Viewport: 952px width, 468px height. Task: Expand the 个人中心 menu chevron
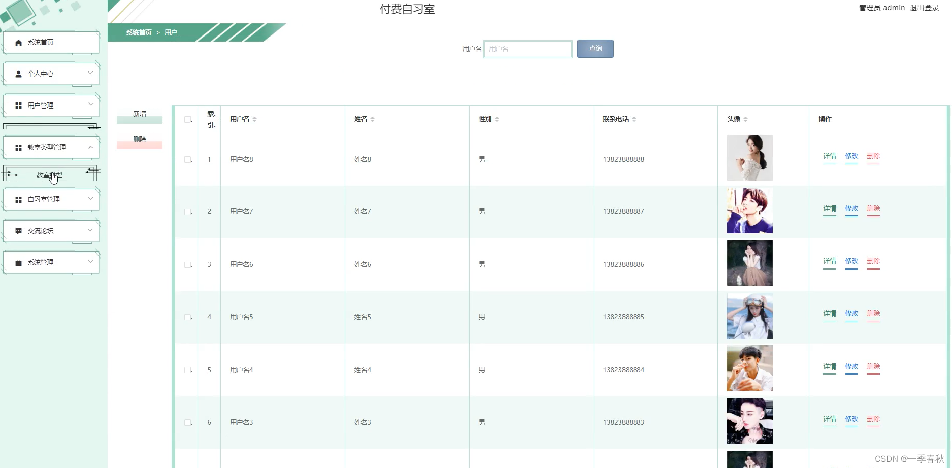point(90,74)
